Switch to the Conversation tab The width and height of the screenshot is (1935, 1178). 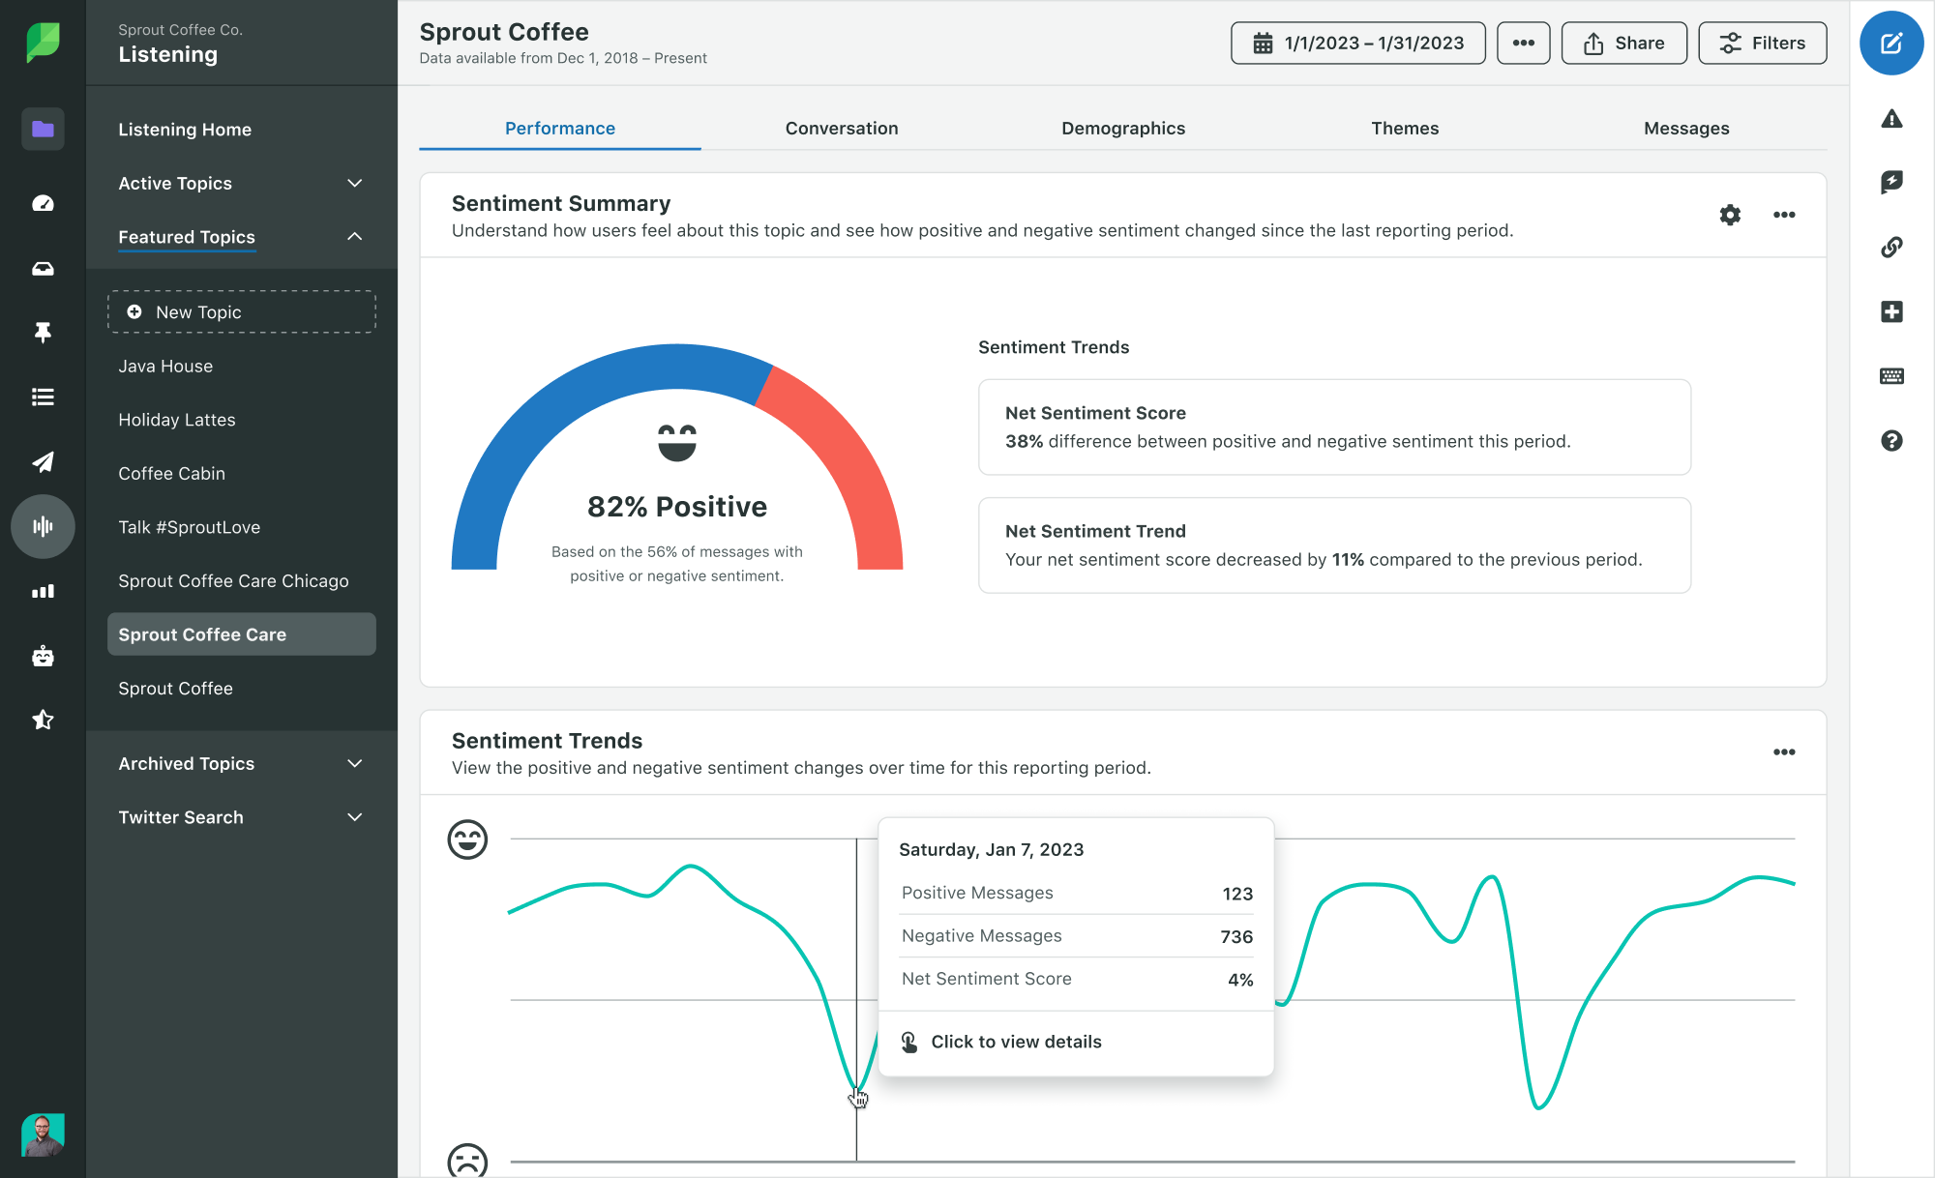pos(841,129)
